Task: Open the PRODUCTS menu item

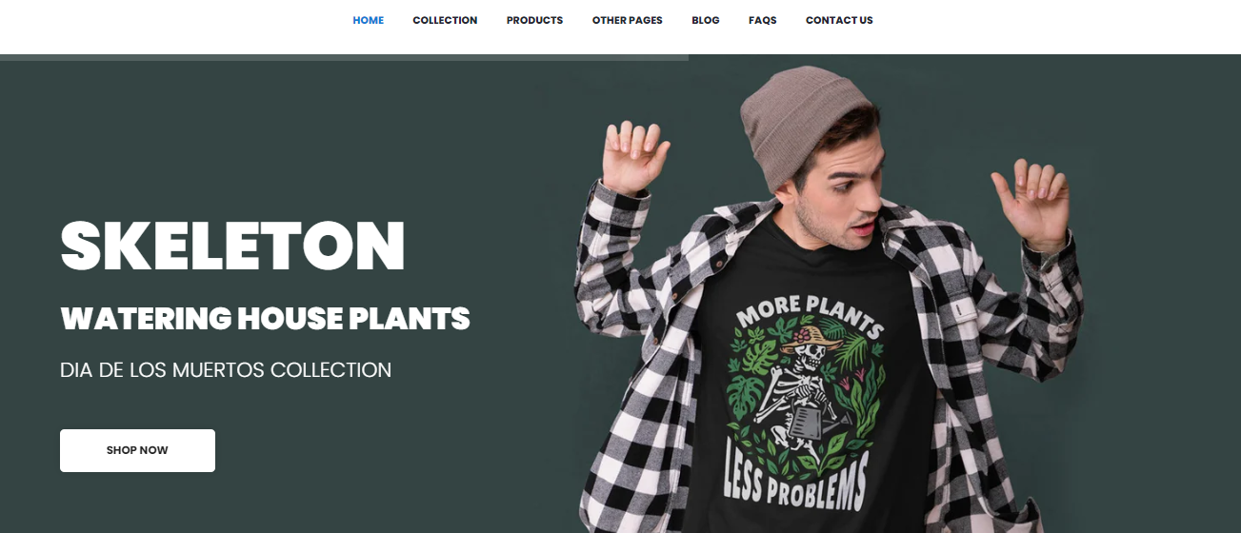Action: pyautogui.click(x=534, y=20)
